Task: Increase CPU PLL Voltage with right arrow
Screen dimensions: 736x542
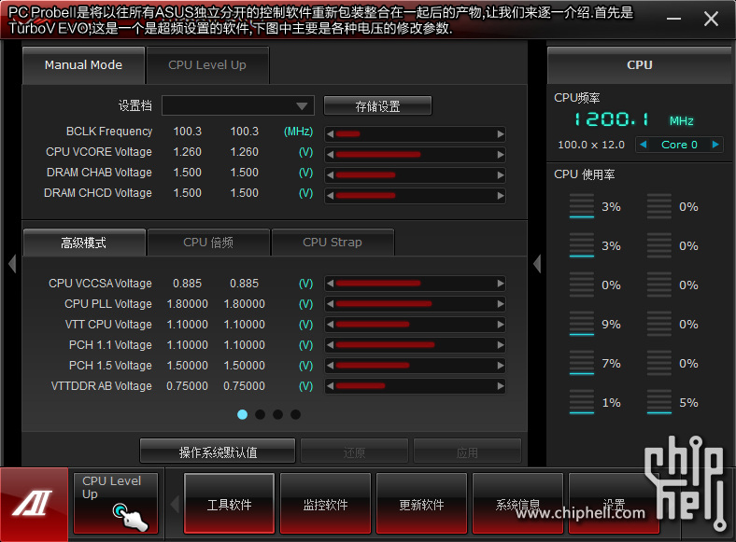Action: point(501,304)
